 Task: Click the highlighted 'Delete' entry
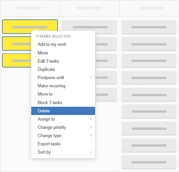(63, 111)
